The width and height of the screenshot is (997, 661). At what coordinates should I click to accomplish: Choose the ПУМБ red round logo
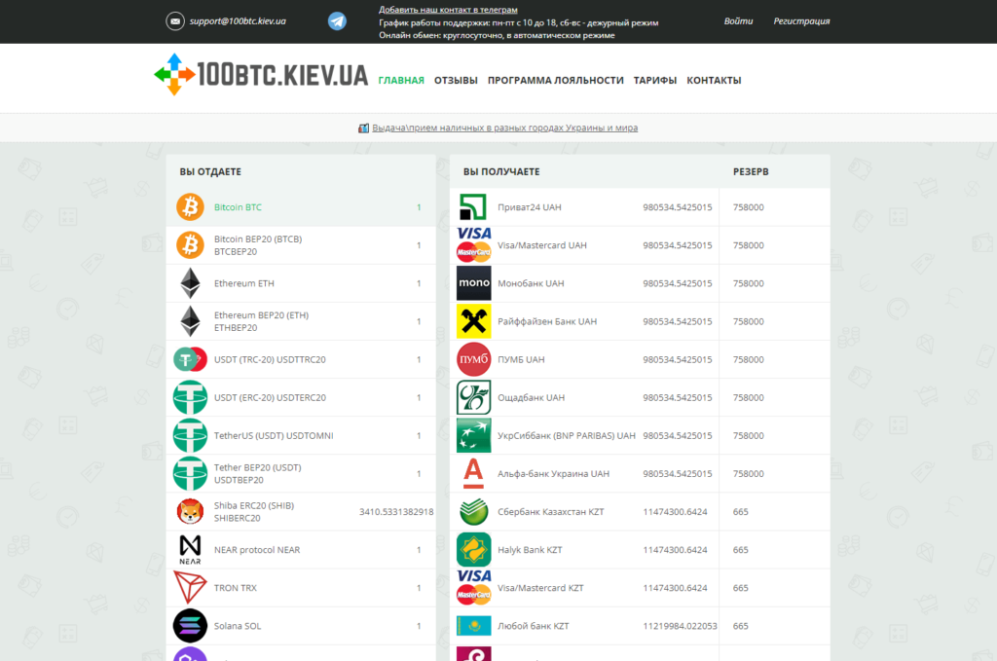pyautogui.click(x=474, y=360)
